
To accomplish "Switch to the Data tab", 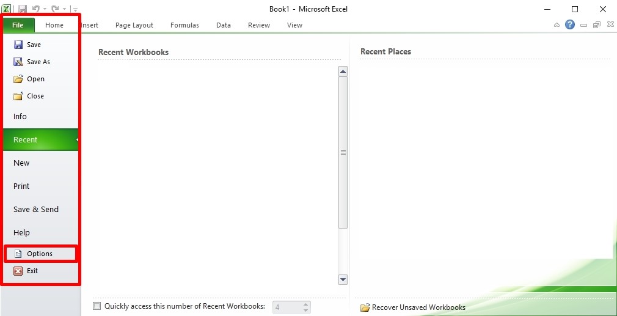I will [224, 25].
